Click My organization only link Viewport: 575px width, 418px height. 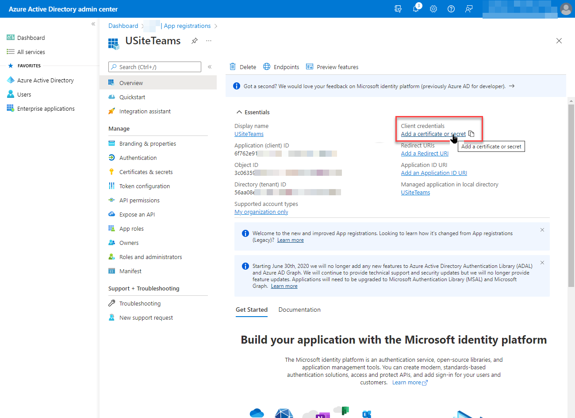pyautogui.click(x=261, y=212)
